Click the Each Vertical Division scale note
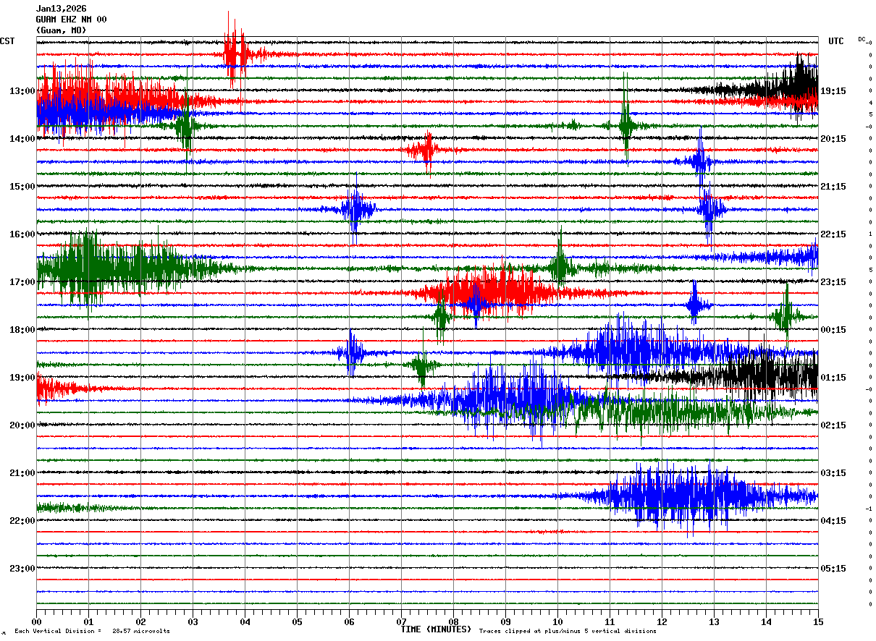This screenshot has height=641, width=876. [92, 632]
